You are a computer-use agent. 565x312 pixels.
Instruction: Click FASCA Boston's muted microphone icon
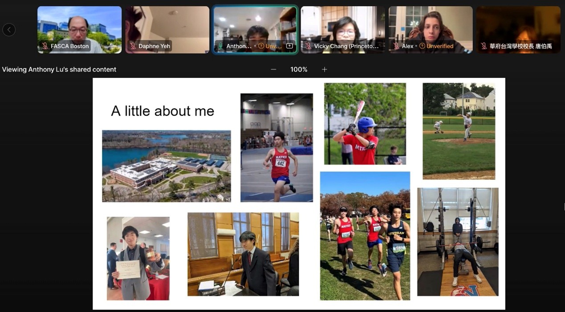45,46
